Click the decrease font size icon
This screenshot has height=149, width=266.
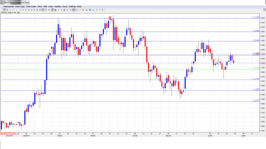click(x=100, y=10)
